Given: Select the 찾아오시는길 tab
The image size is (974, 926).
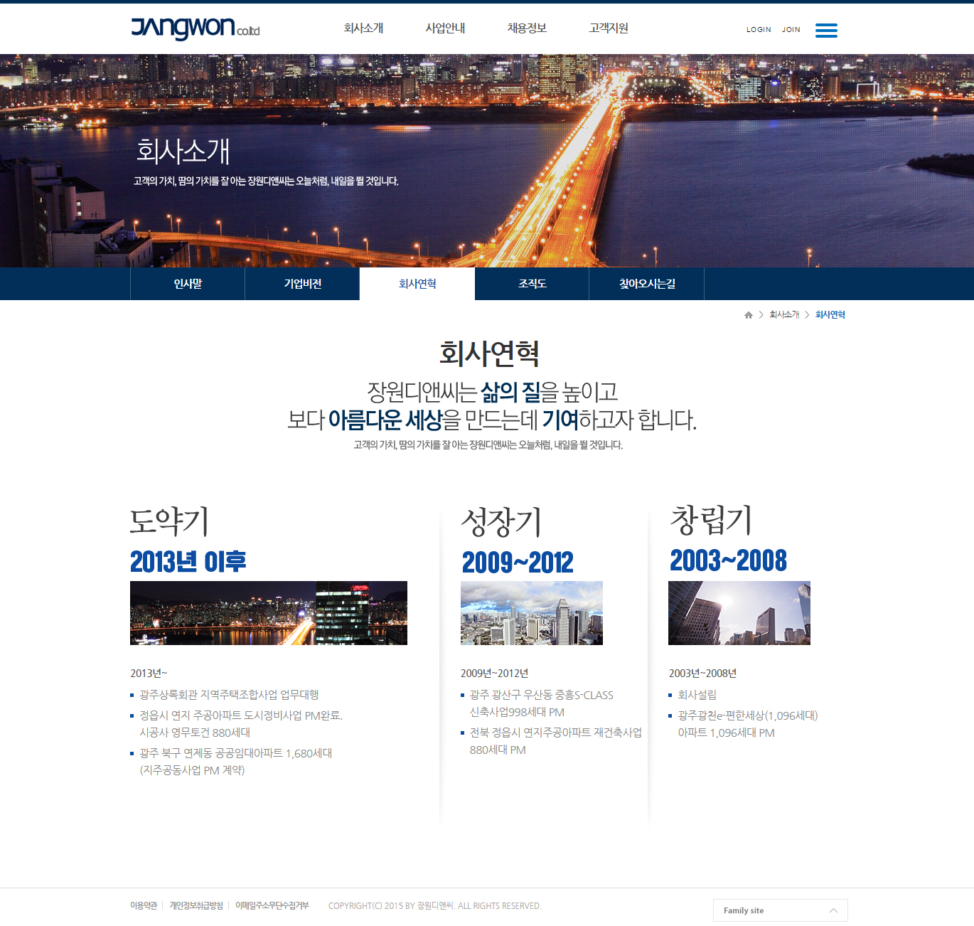Looking at the screenshot, I should pyautogui.click(x=646, y=284).
